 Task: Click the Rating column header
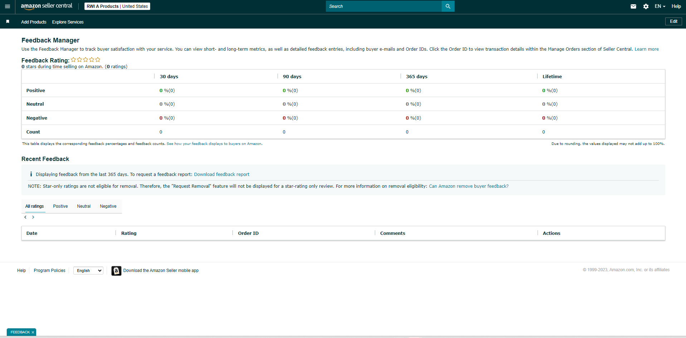click(129, 233)
